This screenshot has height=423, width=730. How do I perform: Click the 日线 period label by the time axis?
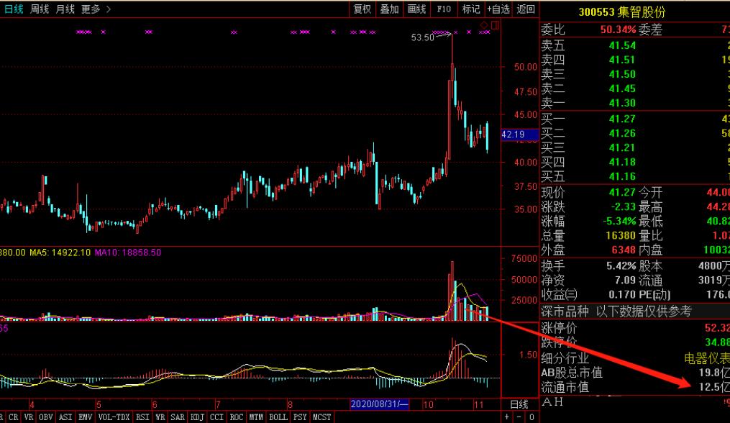pos(519,404)
